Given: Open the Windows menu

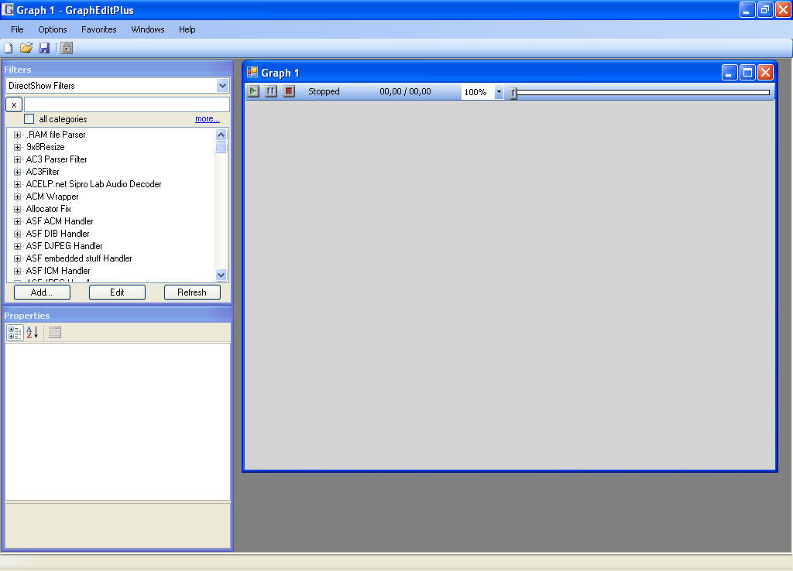Looking at the screenshot, I should pos(148,29).
